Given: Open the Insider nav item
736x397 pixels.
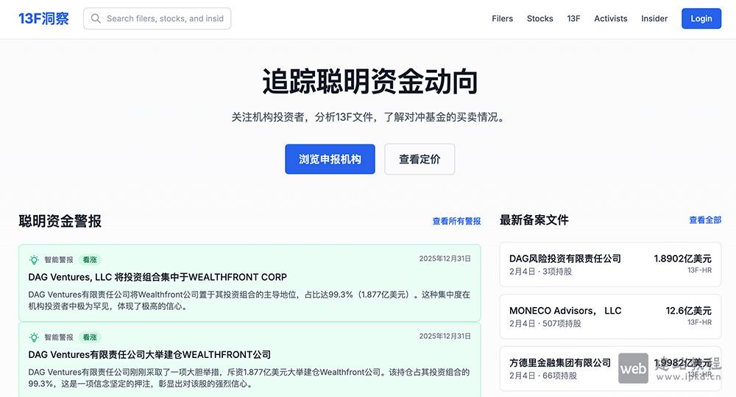Looking at the screenshot, I should [654, 18].
